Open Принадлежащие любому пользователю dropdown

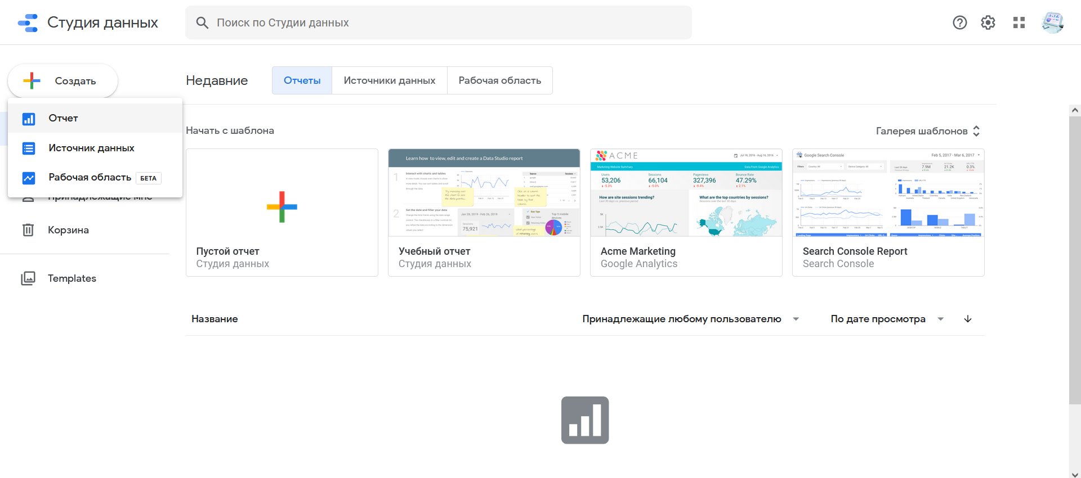tap(690, 319)
